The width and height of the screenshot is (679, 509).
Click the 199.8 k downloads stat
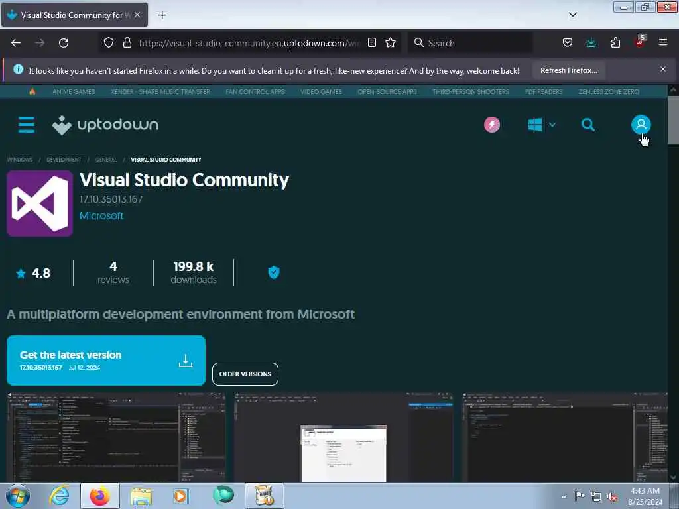coord(194,272)
